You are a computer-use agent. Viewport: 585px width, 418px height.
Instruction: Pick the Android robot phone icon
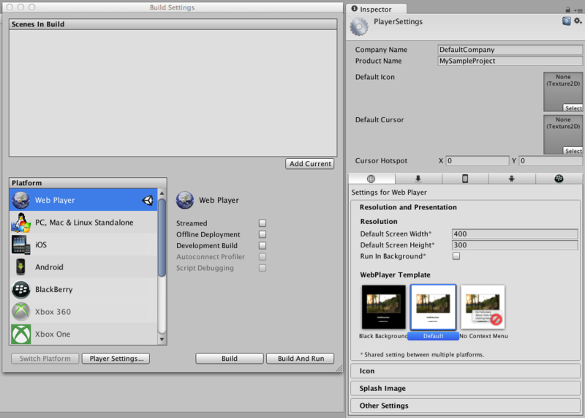point(21,267)
